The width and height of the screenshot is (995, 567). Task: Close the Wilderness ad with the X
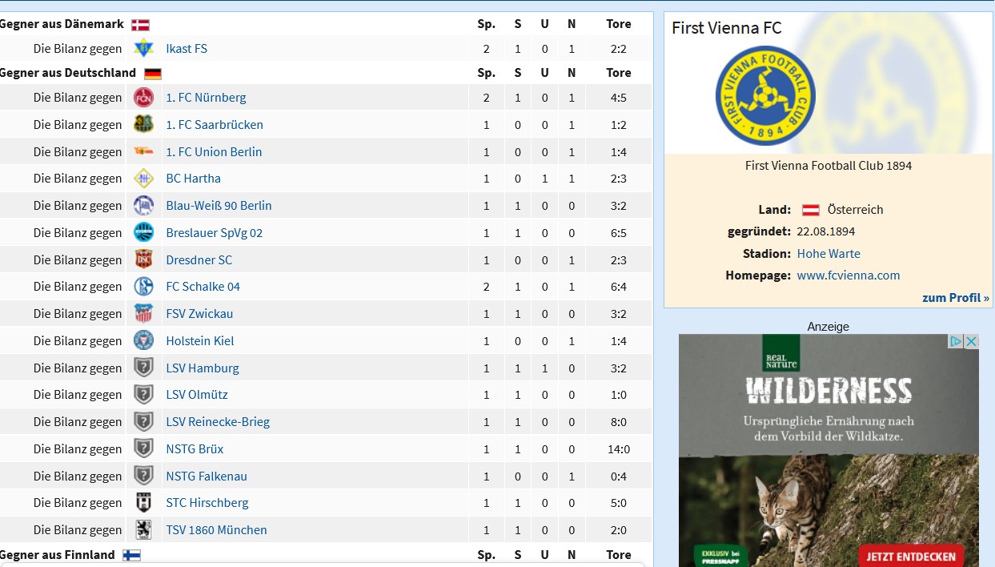click(x=971, y=341)
